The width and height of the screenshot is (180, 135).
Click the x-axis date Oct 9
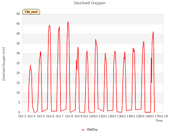78,116
